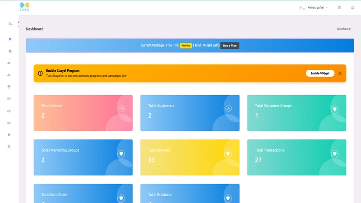
Task: Click the Total Customers users icon
Action: [x=228, y=109]
